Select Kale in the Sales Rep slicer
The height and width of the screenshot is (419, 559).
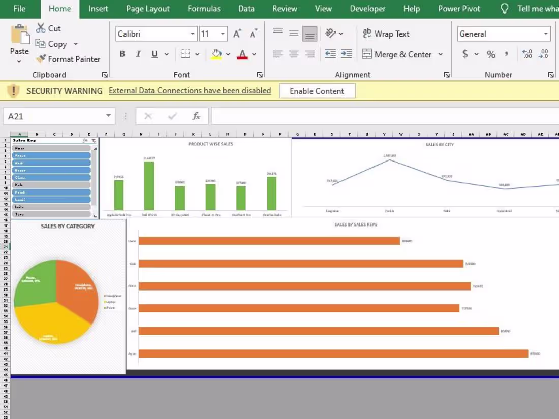pyautogui.click(x=51, y=185)
